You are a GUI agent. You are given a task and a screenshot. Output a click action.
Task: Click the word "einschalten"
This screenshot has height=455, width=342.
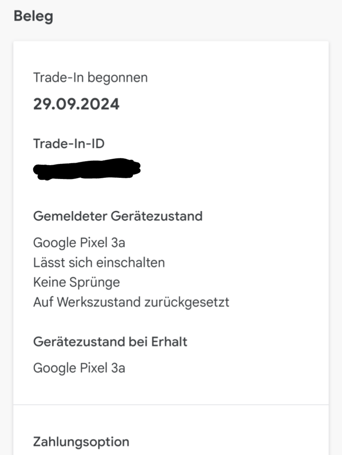[131, 262]
